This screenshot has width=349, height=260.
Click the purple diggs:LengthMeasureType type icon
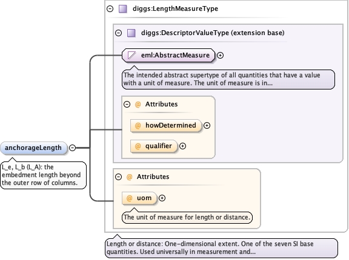(x=123, y=9)
